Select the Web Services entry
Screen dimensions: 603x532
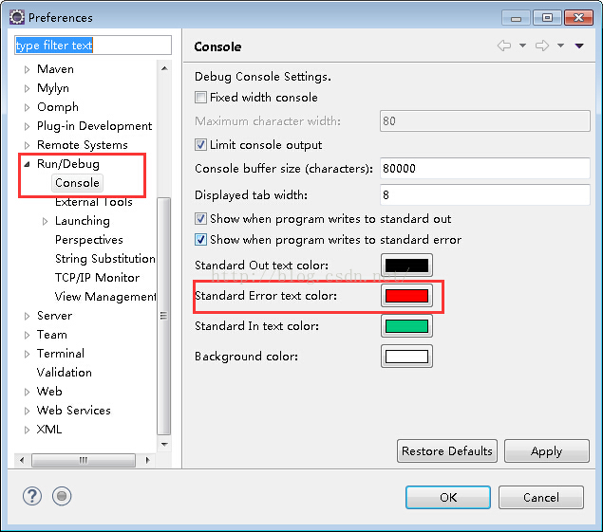[73, 411]
